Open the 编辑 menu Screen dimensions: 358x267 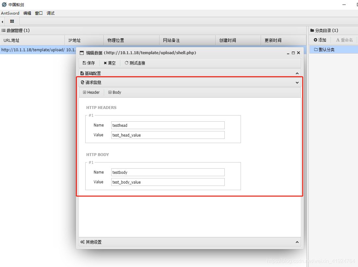[x=27, y=13]
